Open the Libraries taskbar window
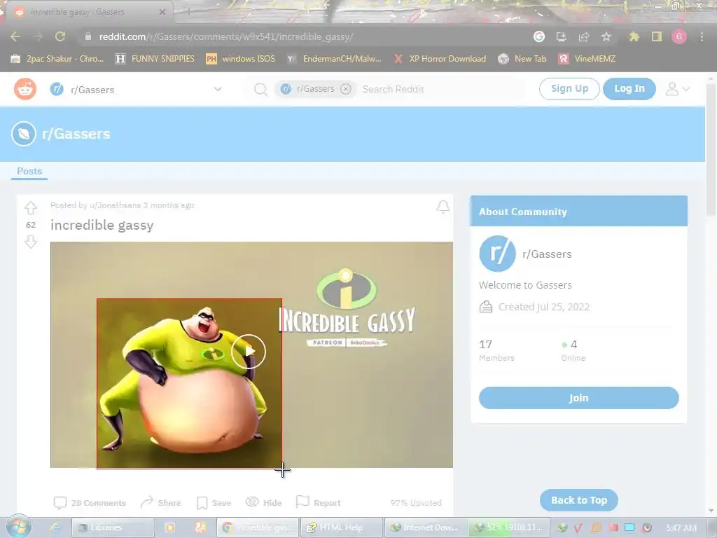717x538 pixels. [113, 527]
